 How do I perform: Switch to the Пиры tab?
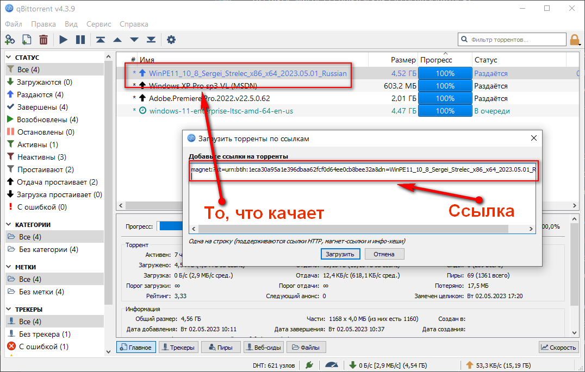pyautogui.click(x=221, y=348)
